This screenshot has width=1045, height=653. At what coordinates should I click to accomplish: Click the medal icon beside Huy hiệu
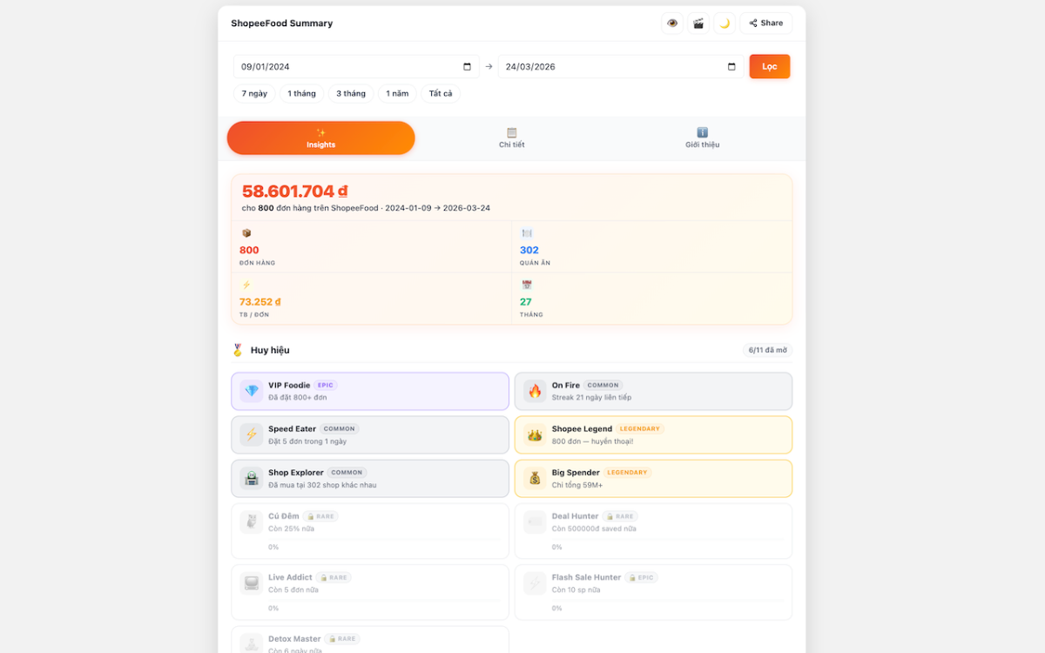click(x=238, y=350)
